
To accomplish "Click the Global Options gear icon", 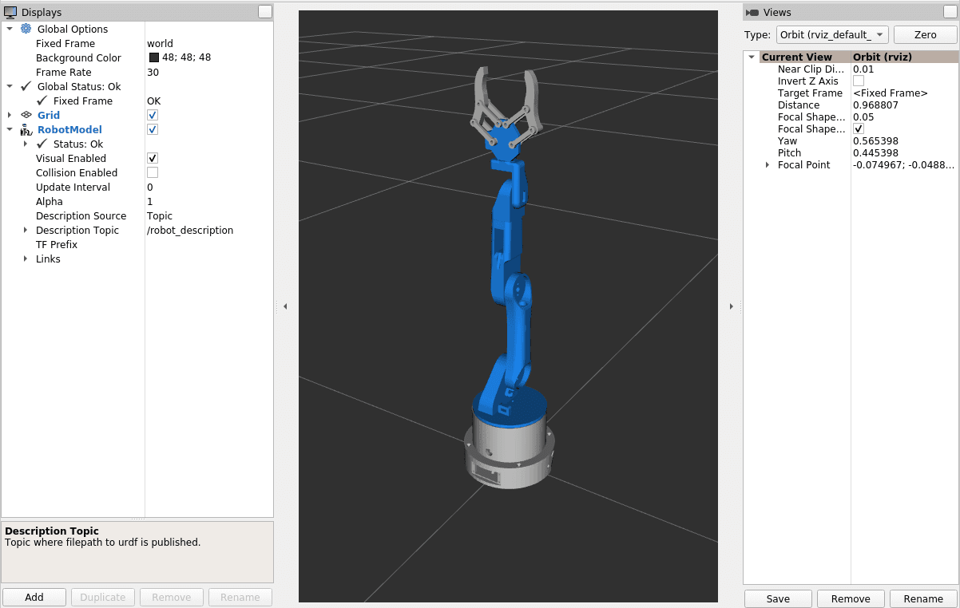I will coord(26,29).
